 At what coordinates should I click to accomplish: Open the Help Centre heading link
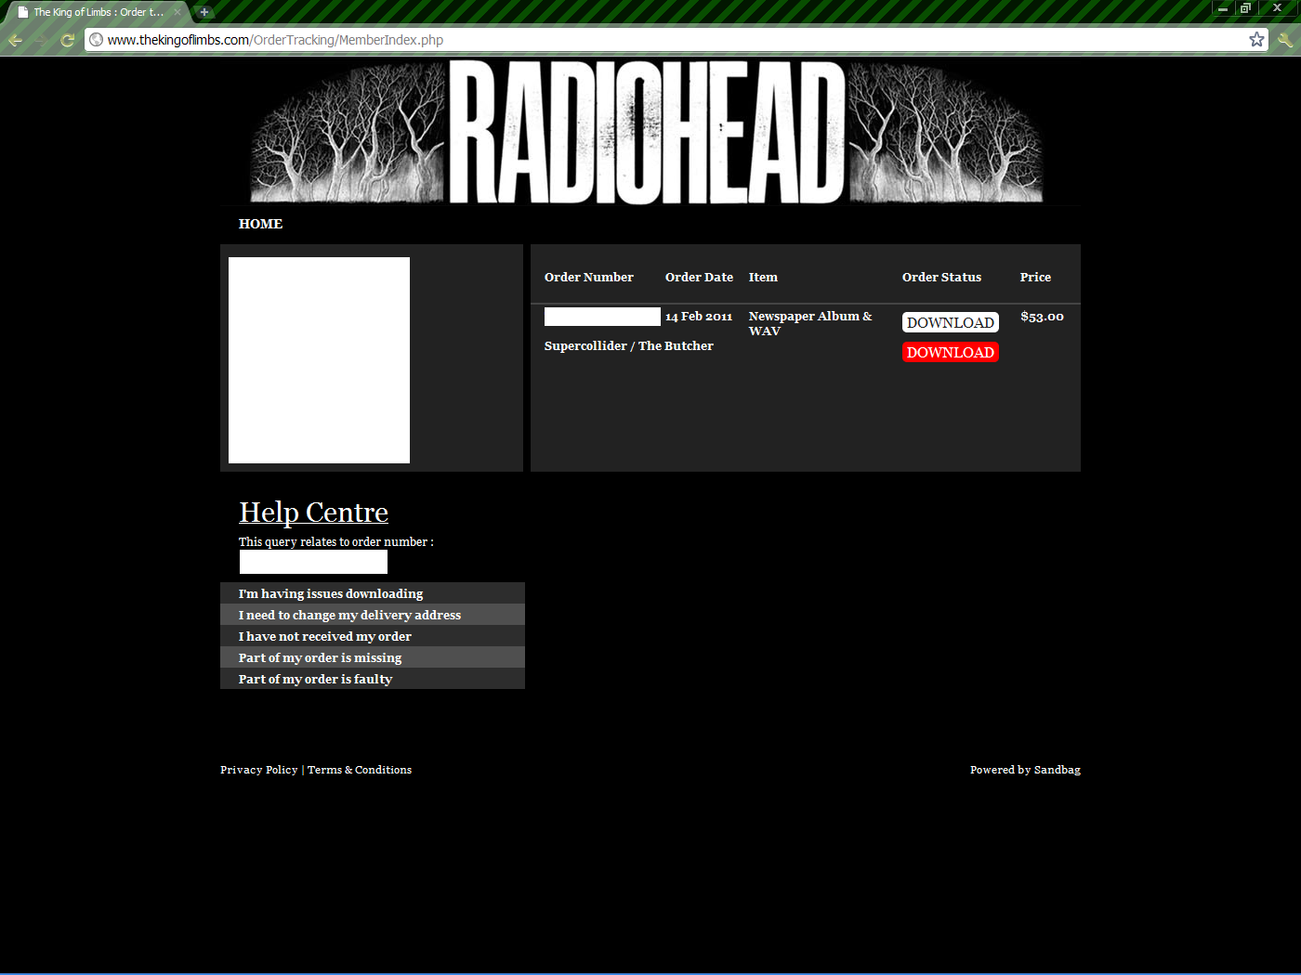coord(313,512)
